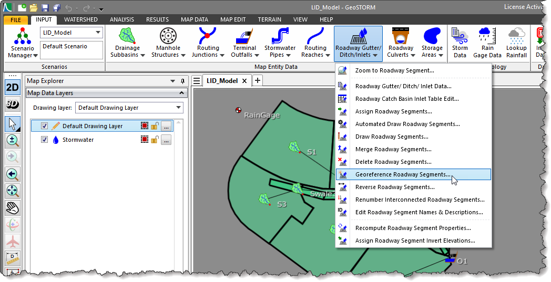
Task: Toggle lock on Stormwater layer
Action: 155,140
